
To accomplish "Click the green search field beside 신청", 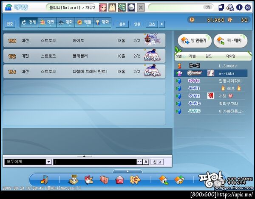I will (x=176, y=7).
